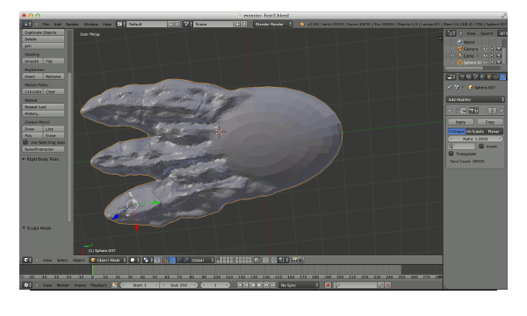Collapse the Decimate modifier panel triangle
Screen dimensions: 527x316
[450, 111]
